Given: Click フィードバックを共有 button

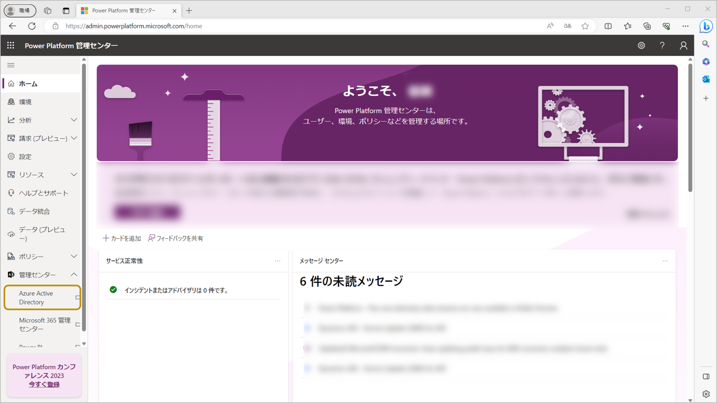Looking at the screenshot, I should coord(176,238).
